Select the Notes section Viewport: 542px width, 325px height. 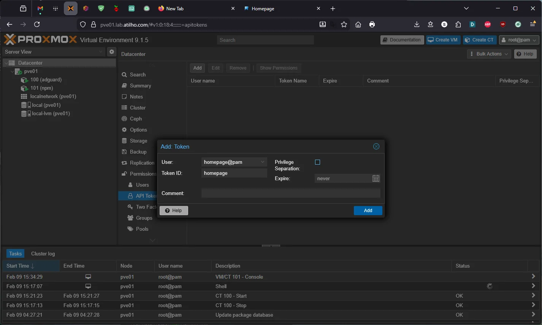pyautogui.click(x=136, y=97)
